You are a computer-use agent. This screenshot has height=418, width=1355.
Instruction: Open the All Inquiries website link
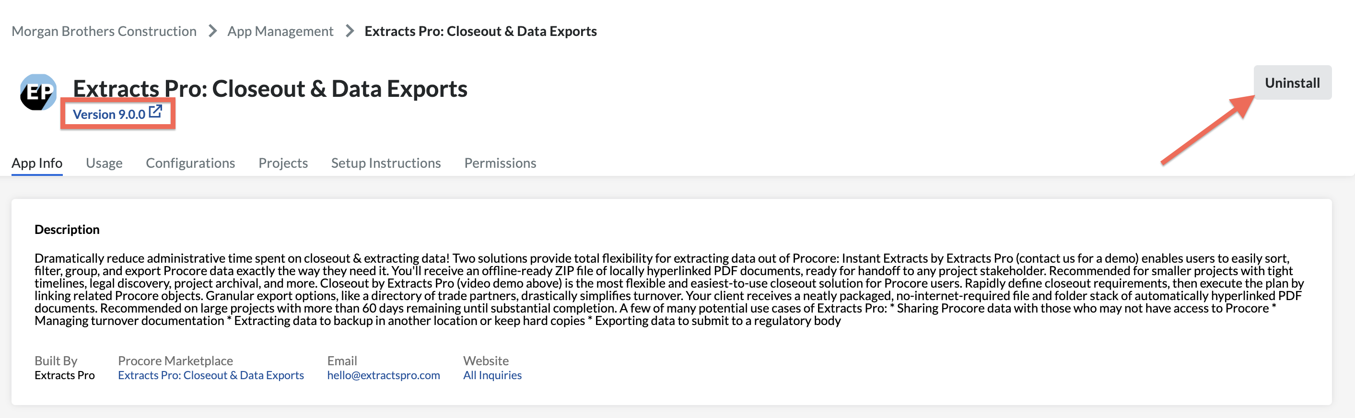(492, 375)
